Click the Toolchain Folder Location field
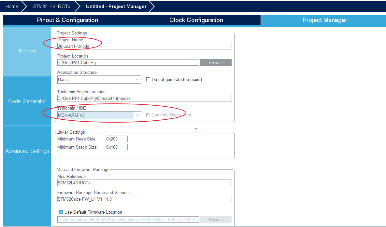386x227 pixels. point(145,98)
